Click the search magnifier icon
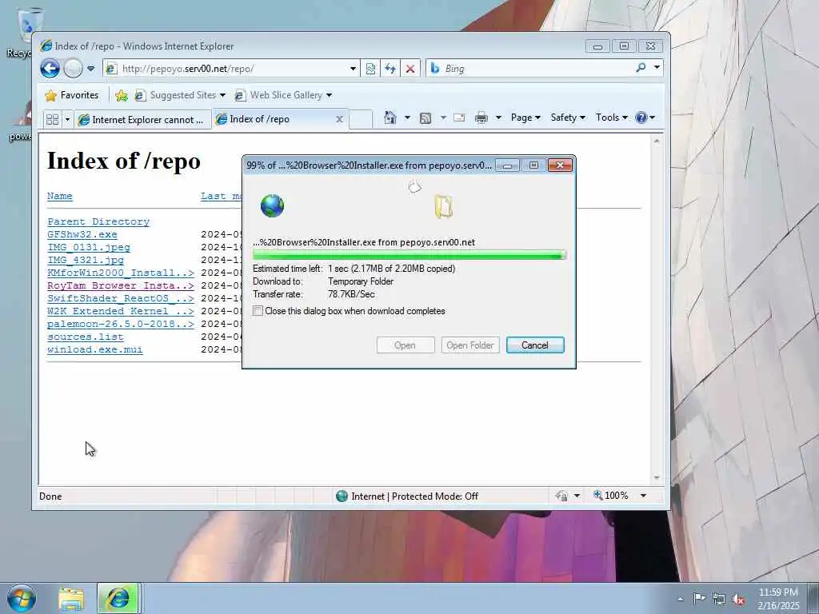The image size is (819, 614). [x=641, y=68]
